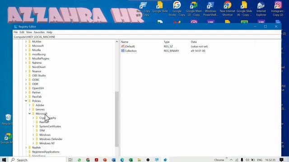Select the TPM registry key
Screen dimensions: 289x162
point(42,130)
